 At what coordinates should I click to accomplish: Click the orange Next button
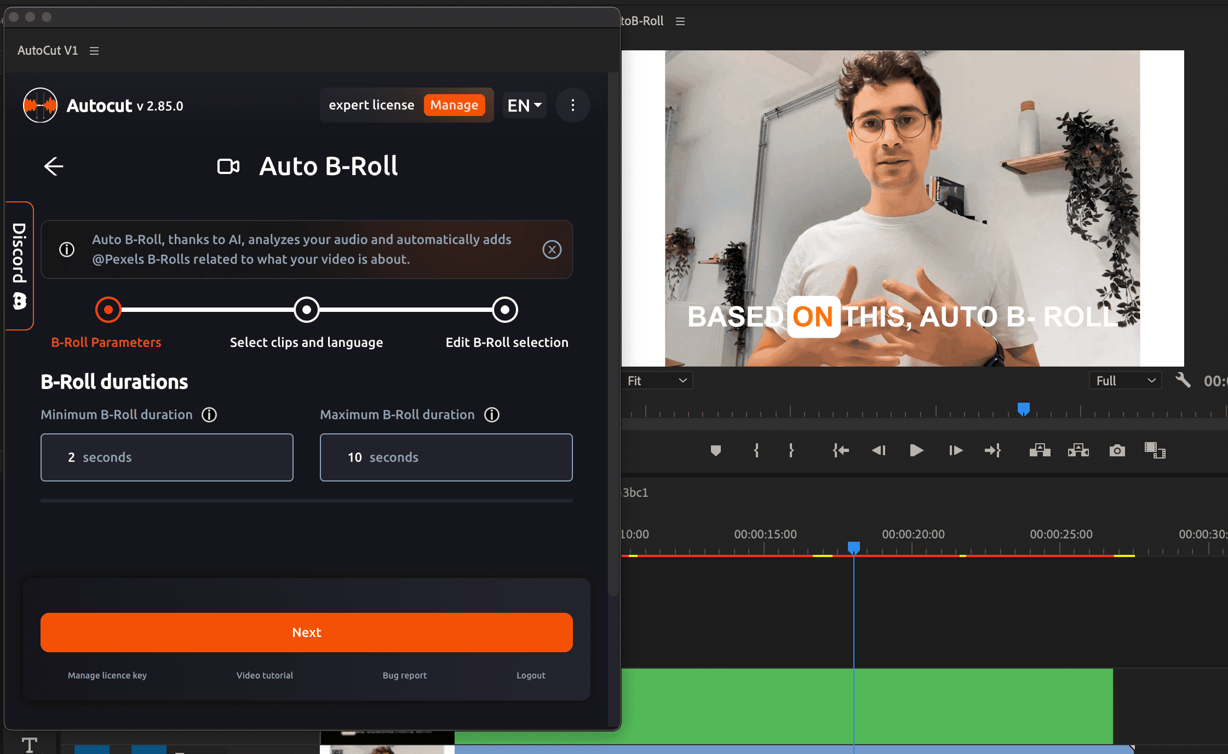point(307,633)
